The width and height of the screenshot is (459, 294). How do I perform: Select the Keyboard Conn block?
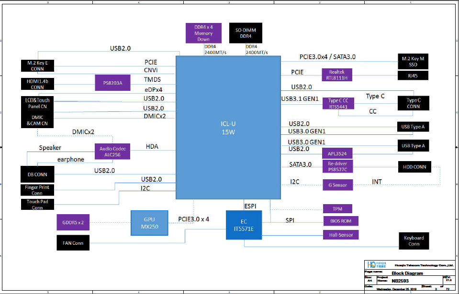pyautogui.click(x=414, y=241)
